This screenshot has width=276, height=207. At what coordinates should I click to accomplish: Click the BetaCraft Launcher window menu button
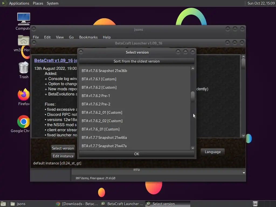point(34,43)
